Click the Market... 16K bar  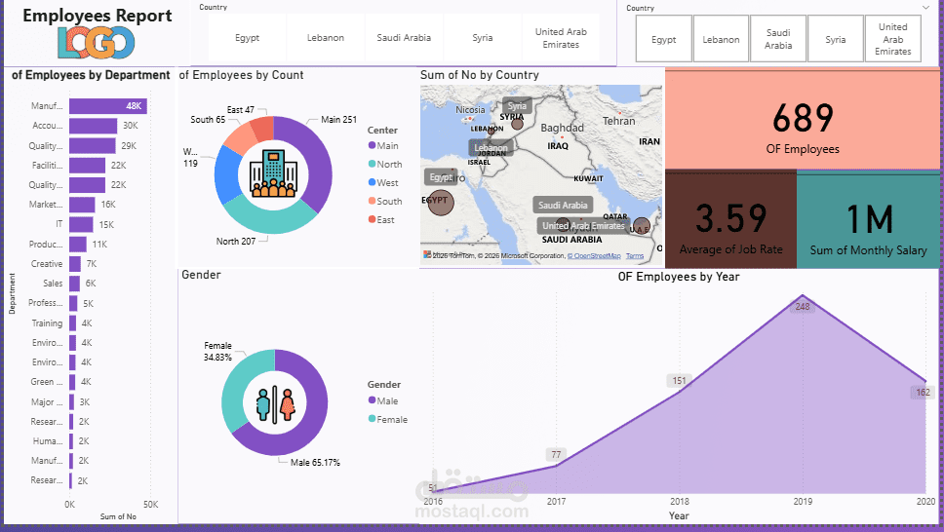point(82,205)
